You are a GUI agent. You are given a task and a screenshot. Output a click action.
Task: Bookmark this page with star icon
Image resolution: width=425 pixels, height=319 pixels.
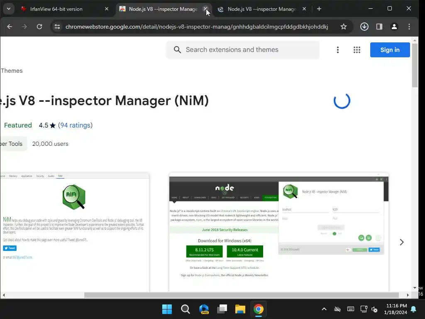click(x=343, y=27)
